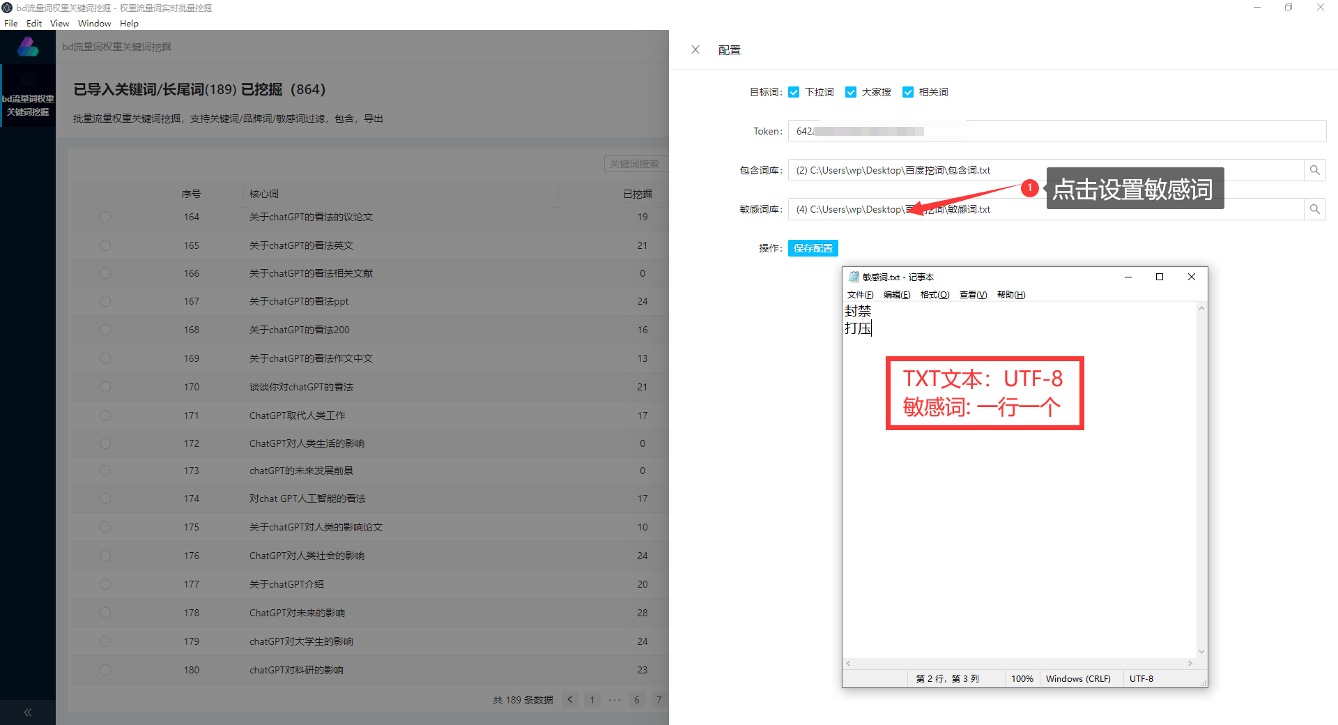The width and height of the screenshot is (1338, 725).
Task: Click the 保存配置 button
Action: 812,248
